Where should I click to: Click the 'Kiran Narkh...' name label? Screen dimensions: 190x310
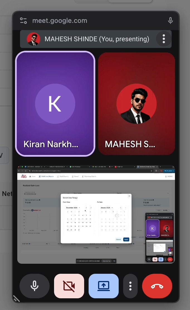tap(51, 144)
